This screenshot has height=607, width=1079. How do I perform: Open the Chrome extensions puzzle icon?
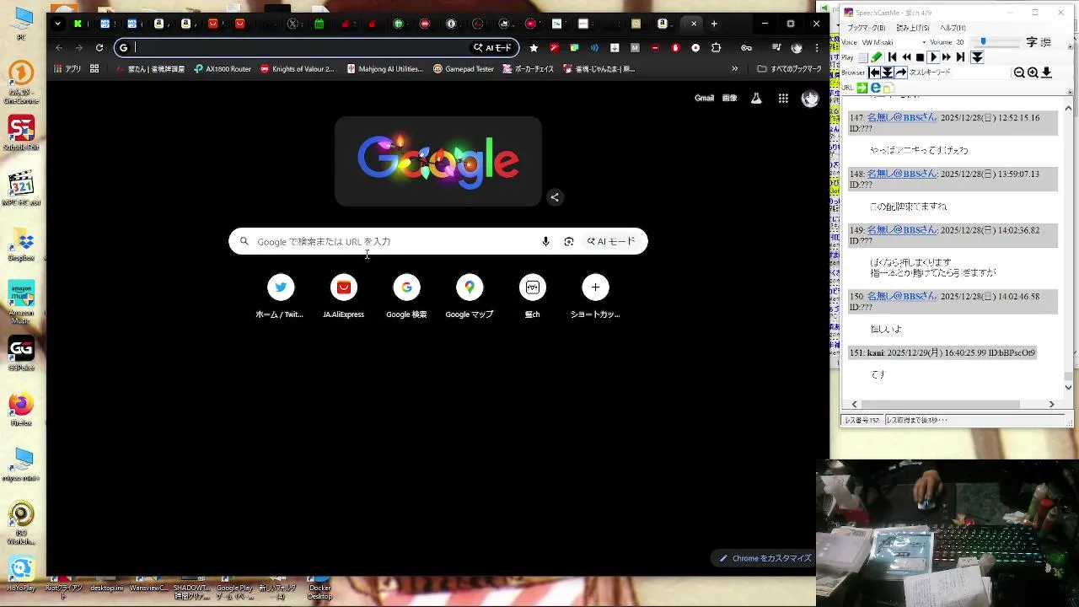click(x=717, y=48)
